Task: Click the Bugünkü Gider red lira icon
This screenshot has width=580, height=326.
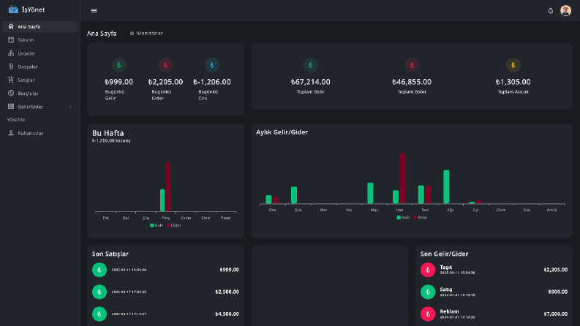Action: (165, 65)
